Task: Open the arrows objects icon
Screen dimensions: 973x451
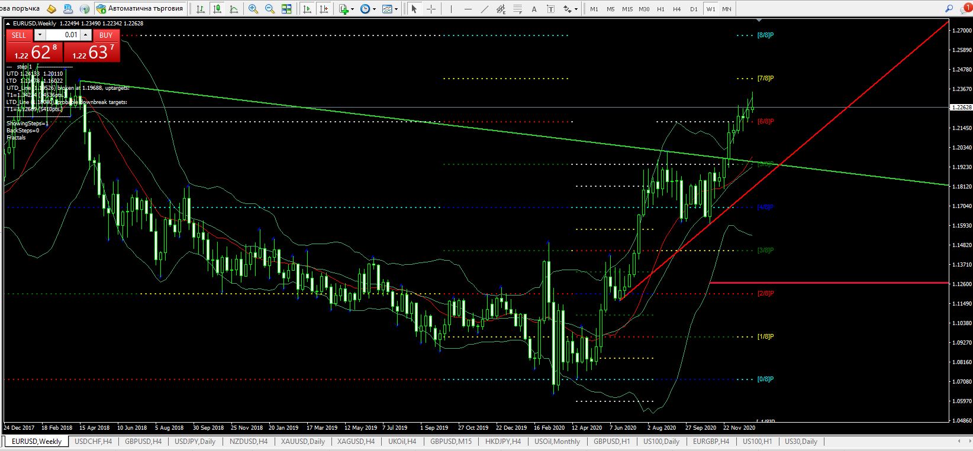Action: 567,9
